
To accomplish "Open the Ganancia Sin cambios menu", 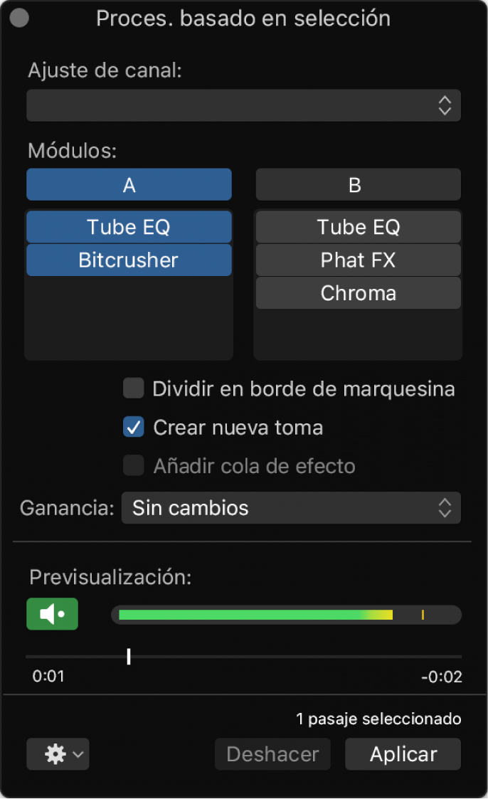I will (291, 508).
